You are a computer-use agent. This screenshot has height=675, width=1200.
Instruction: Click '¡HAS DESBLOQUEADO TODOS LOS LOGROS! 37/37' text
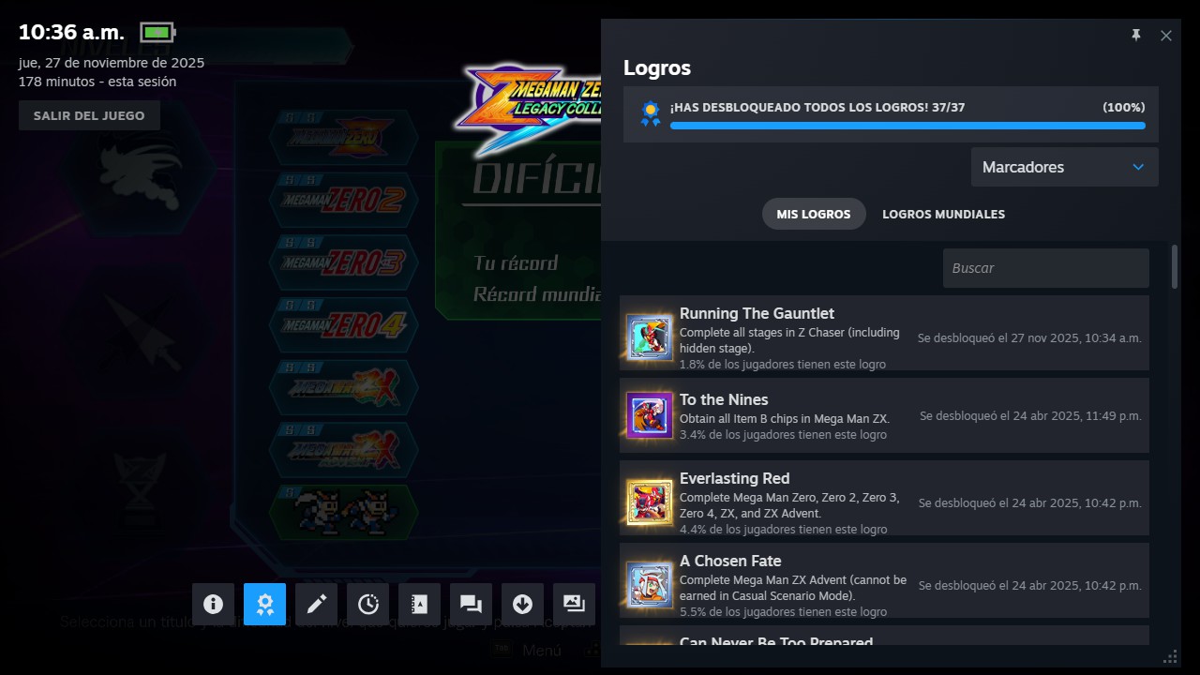click(817, 107)
